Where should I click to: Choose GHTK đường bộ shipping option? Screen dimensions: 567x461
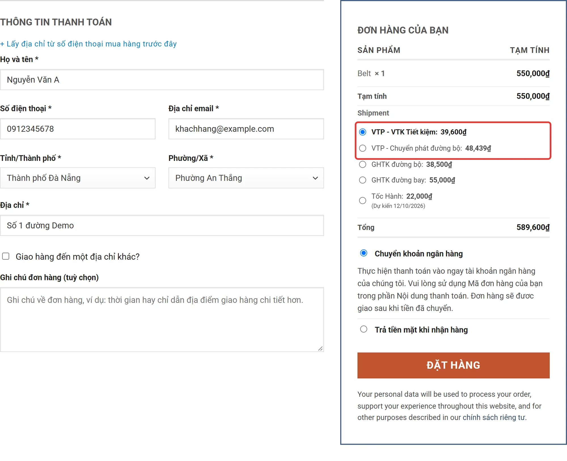coord(363,164)
